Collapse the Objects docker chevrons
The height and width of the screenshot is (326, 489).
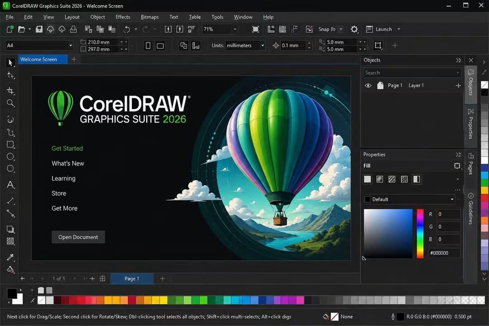[x=458, y=60]
